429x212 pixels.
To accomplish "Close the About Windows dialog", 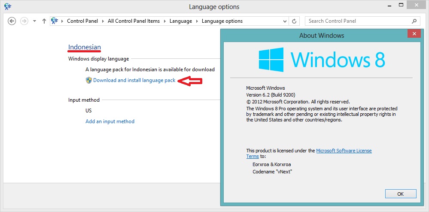I will coord(414,33).
